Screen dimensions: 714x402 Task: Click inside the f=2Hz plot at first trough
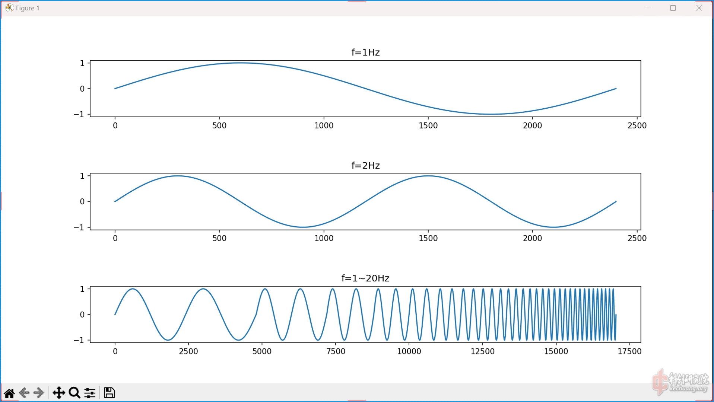[303, 227]
